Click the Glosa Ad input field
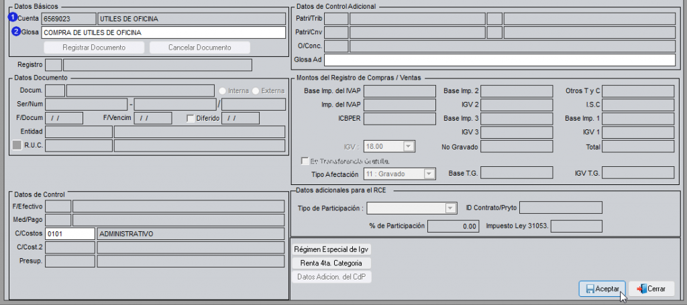This screenshot has width=687, height=305. click(x=500, y=60)
